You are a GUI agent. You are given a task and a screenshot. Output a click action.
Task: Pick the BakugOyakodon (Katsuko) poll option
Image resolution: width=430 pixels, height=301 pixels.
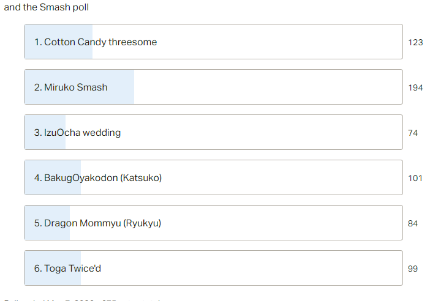tap(213, 177)
